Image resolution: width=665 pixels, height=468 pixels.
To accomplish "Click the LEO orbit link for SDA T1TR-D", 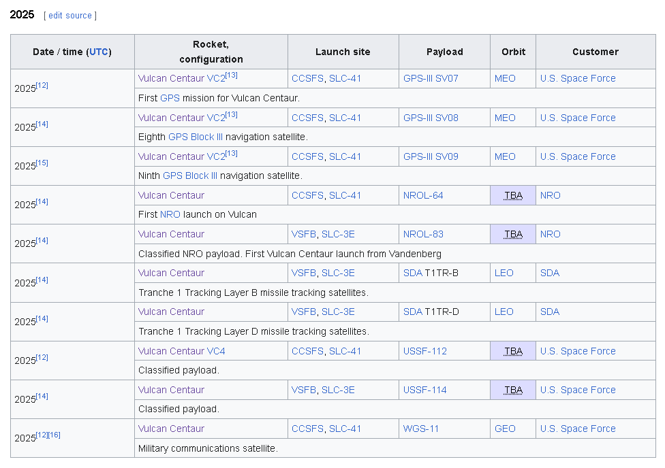I will [504, 312].
